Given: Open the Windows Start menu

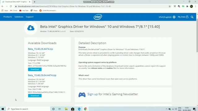Looking at the screenshot, I should click(3, 109).
